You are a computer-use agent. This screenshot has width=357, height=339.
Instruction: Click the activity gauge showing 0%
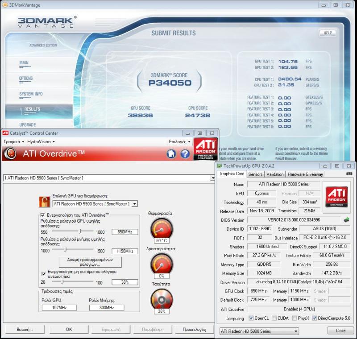click(x=162, y=264)
